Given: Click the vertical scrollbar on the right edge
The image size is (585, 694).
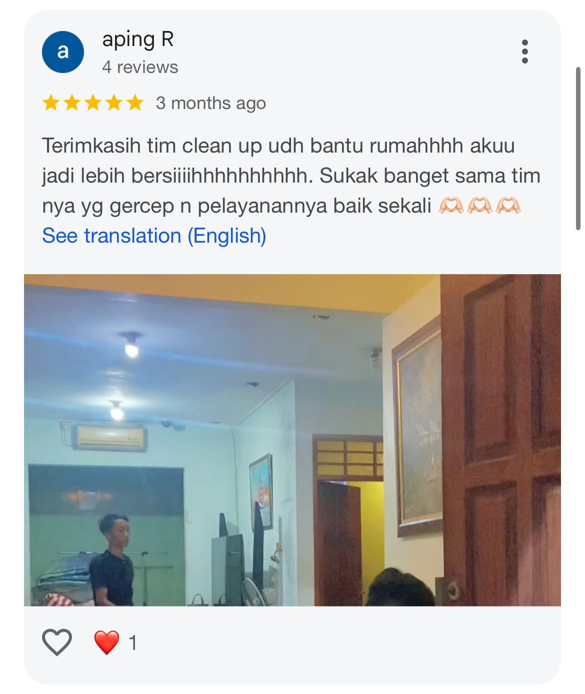Looking at the screenshot, I should click(x=578, y=148).
